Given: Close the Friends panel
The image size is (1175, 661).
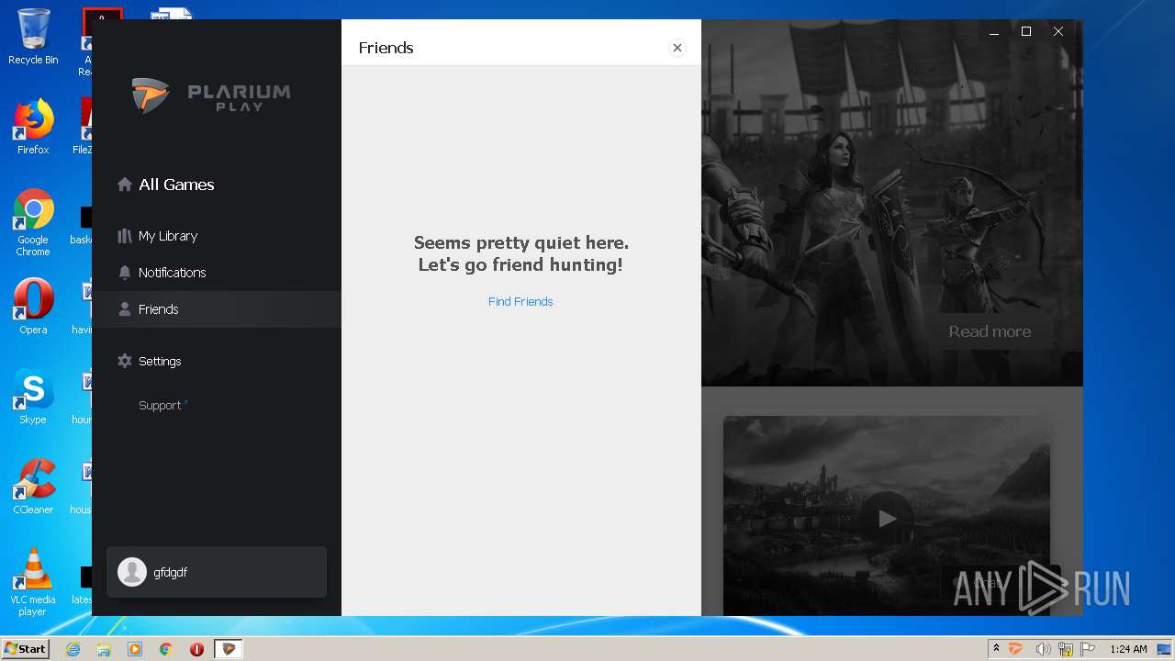Looking at the screenshot, I should (x=677, y=48).
